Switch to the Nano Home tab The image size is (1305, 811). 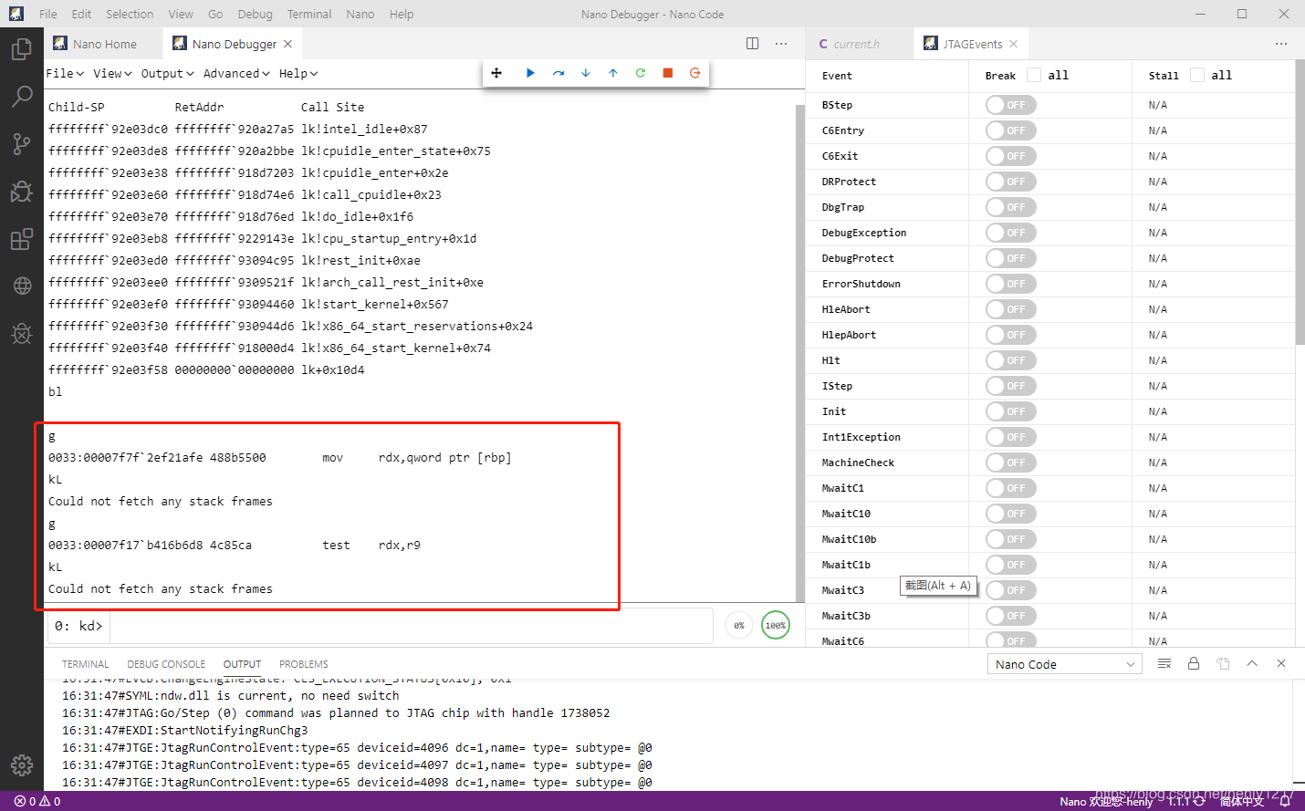coord(103,44)
